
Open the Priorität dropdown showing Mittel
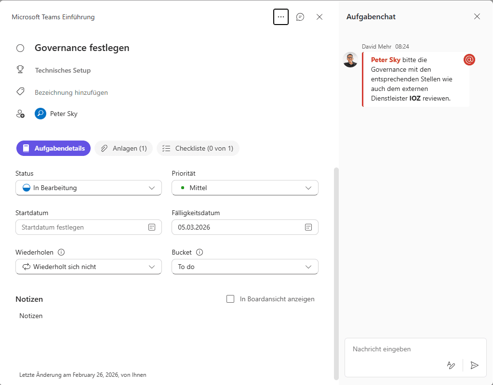(x=245, y=188)
